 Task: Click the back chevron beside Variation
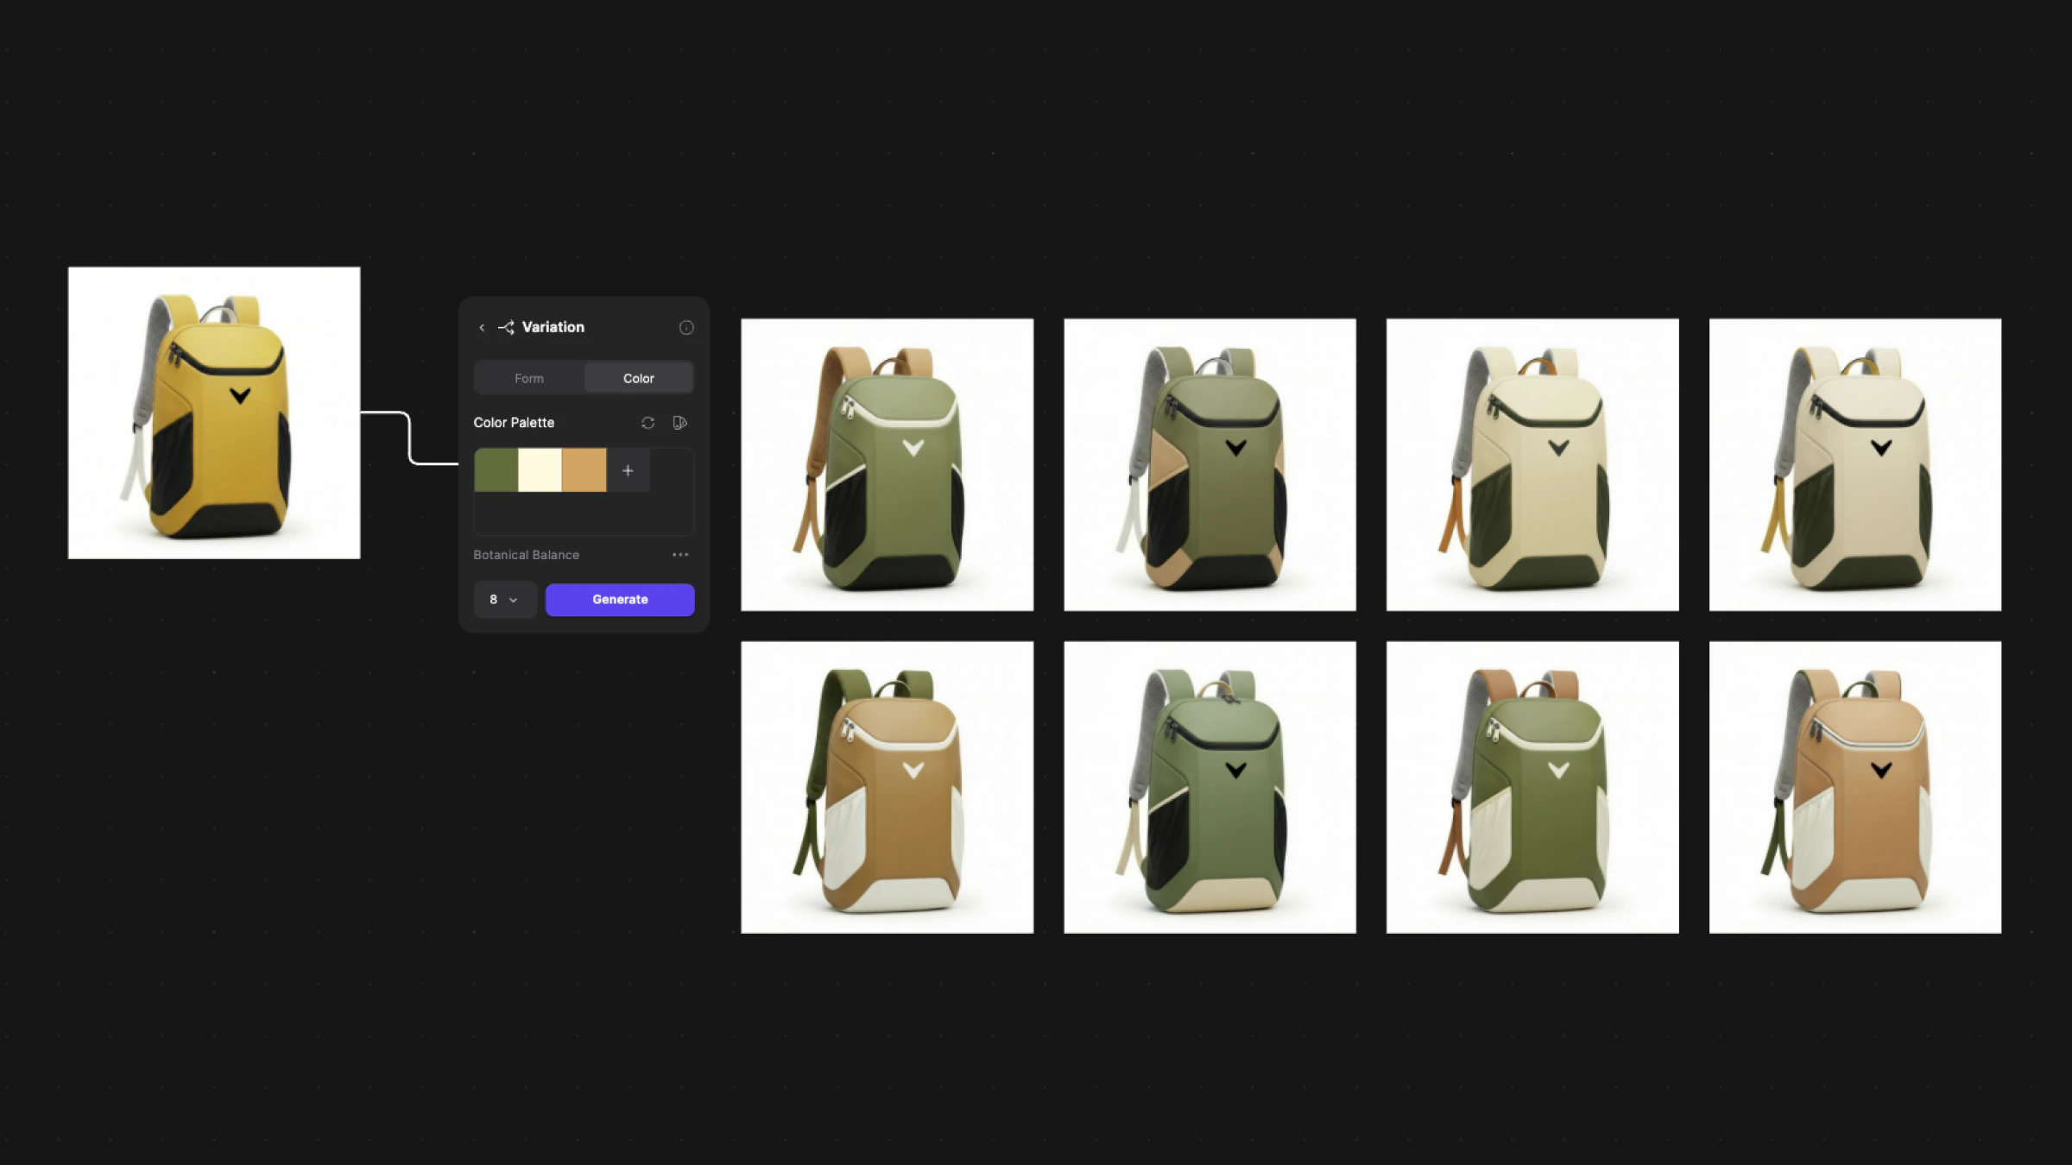click(x=482, y=328)
